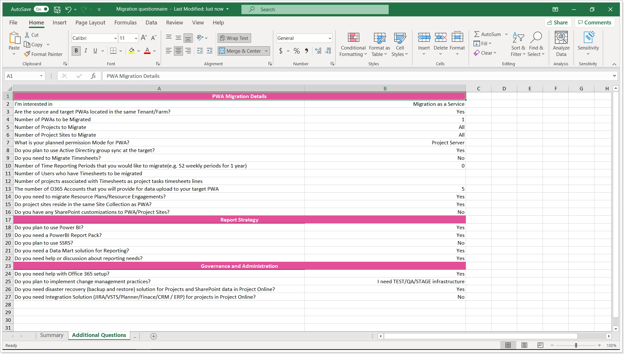Switch to the Summary sheet tab
The width and height of the screenshot is (624, 354).
click(x=52, y=335)
